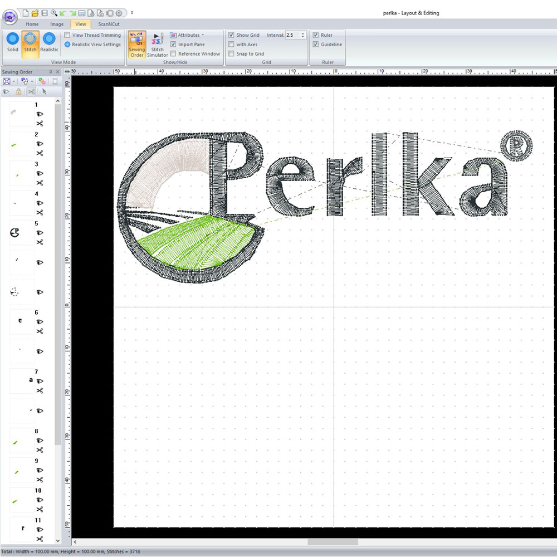The height and width of the screenshot is (557, 557).
Task: Click the scissors trim icon in Sewing Order toolbar
Action: (x=31, y=92)
